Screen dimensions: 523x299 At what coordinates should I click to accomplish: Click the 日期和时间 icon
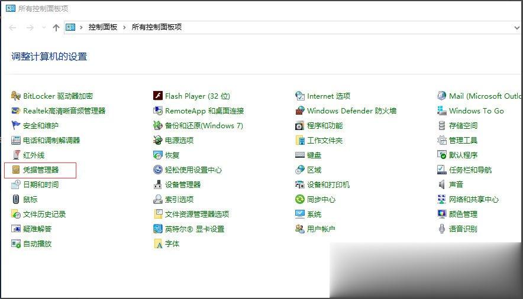15,184
